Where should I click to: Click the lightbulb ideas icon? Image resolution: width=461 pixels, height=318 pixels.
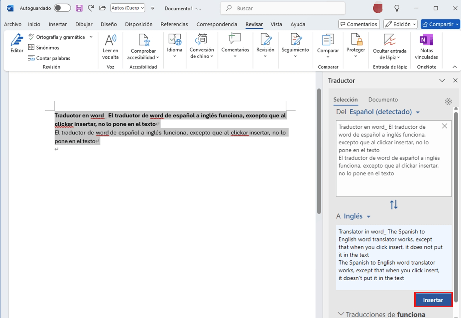click(397, 8)
